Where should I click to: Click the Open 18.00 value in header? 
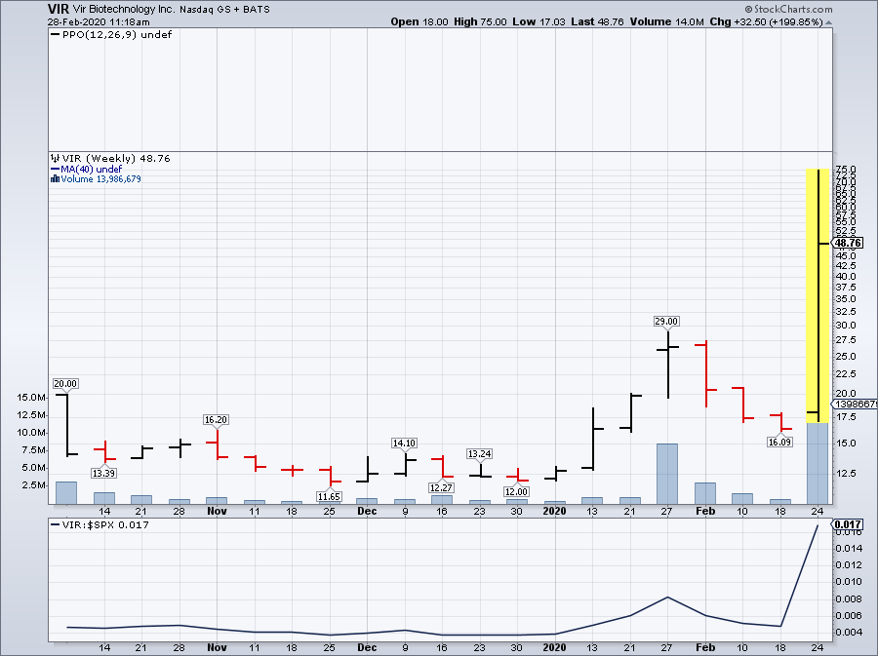coord(419,21)
